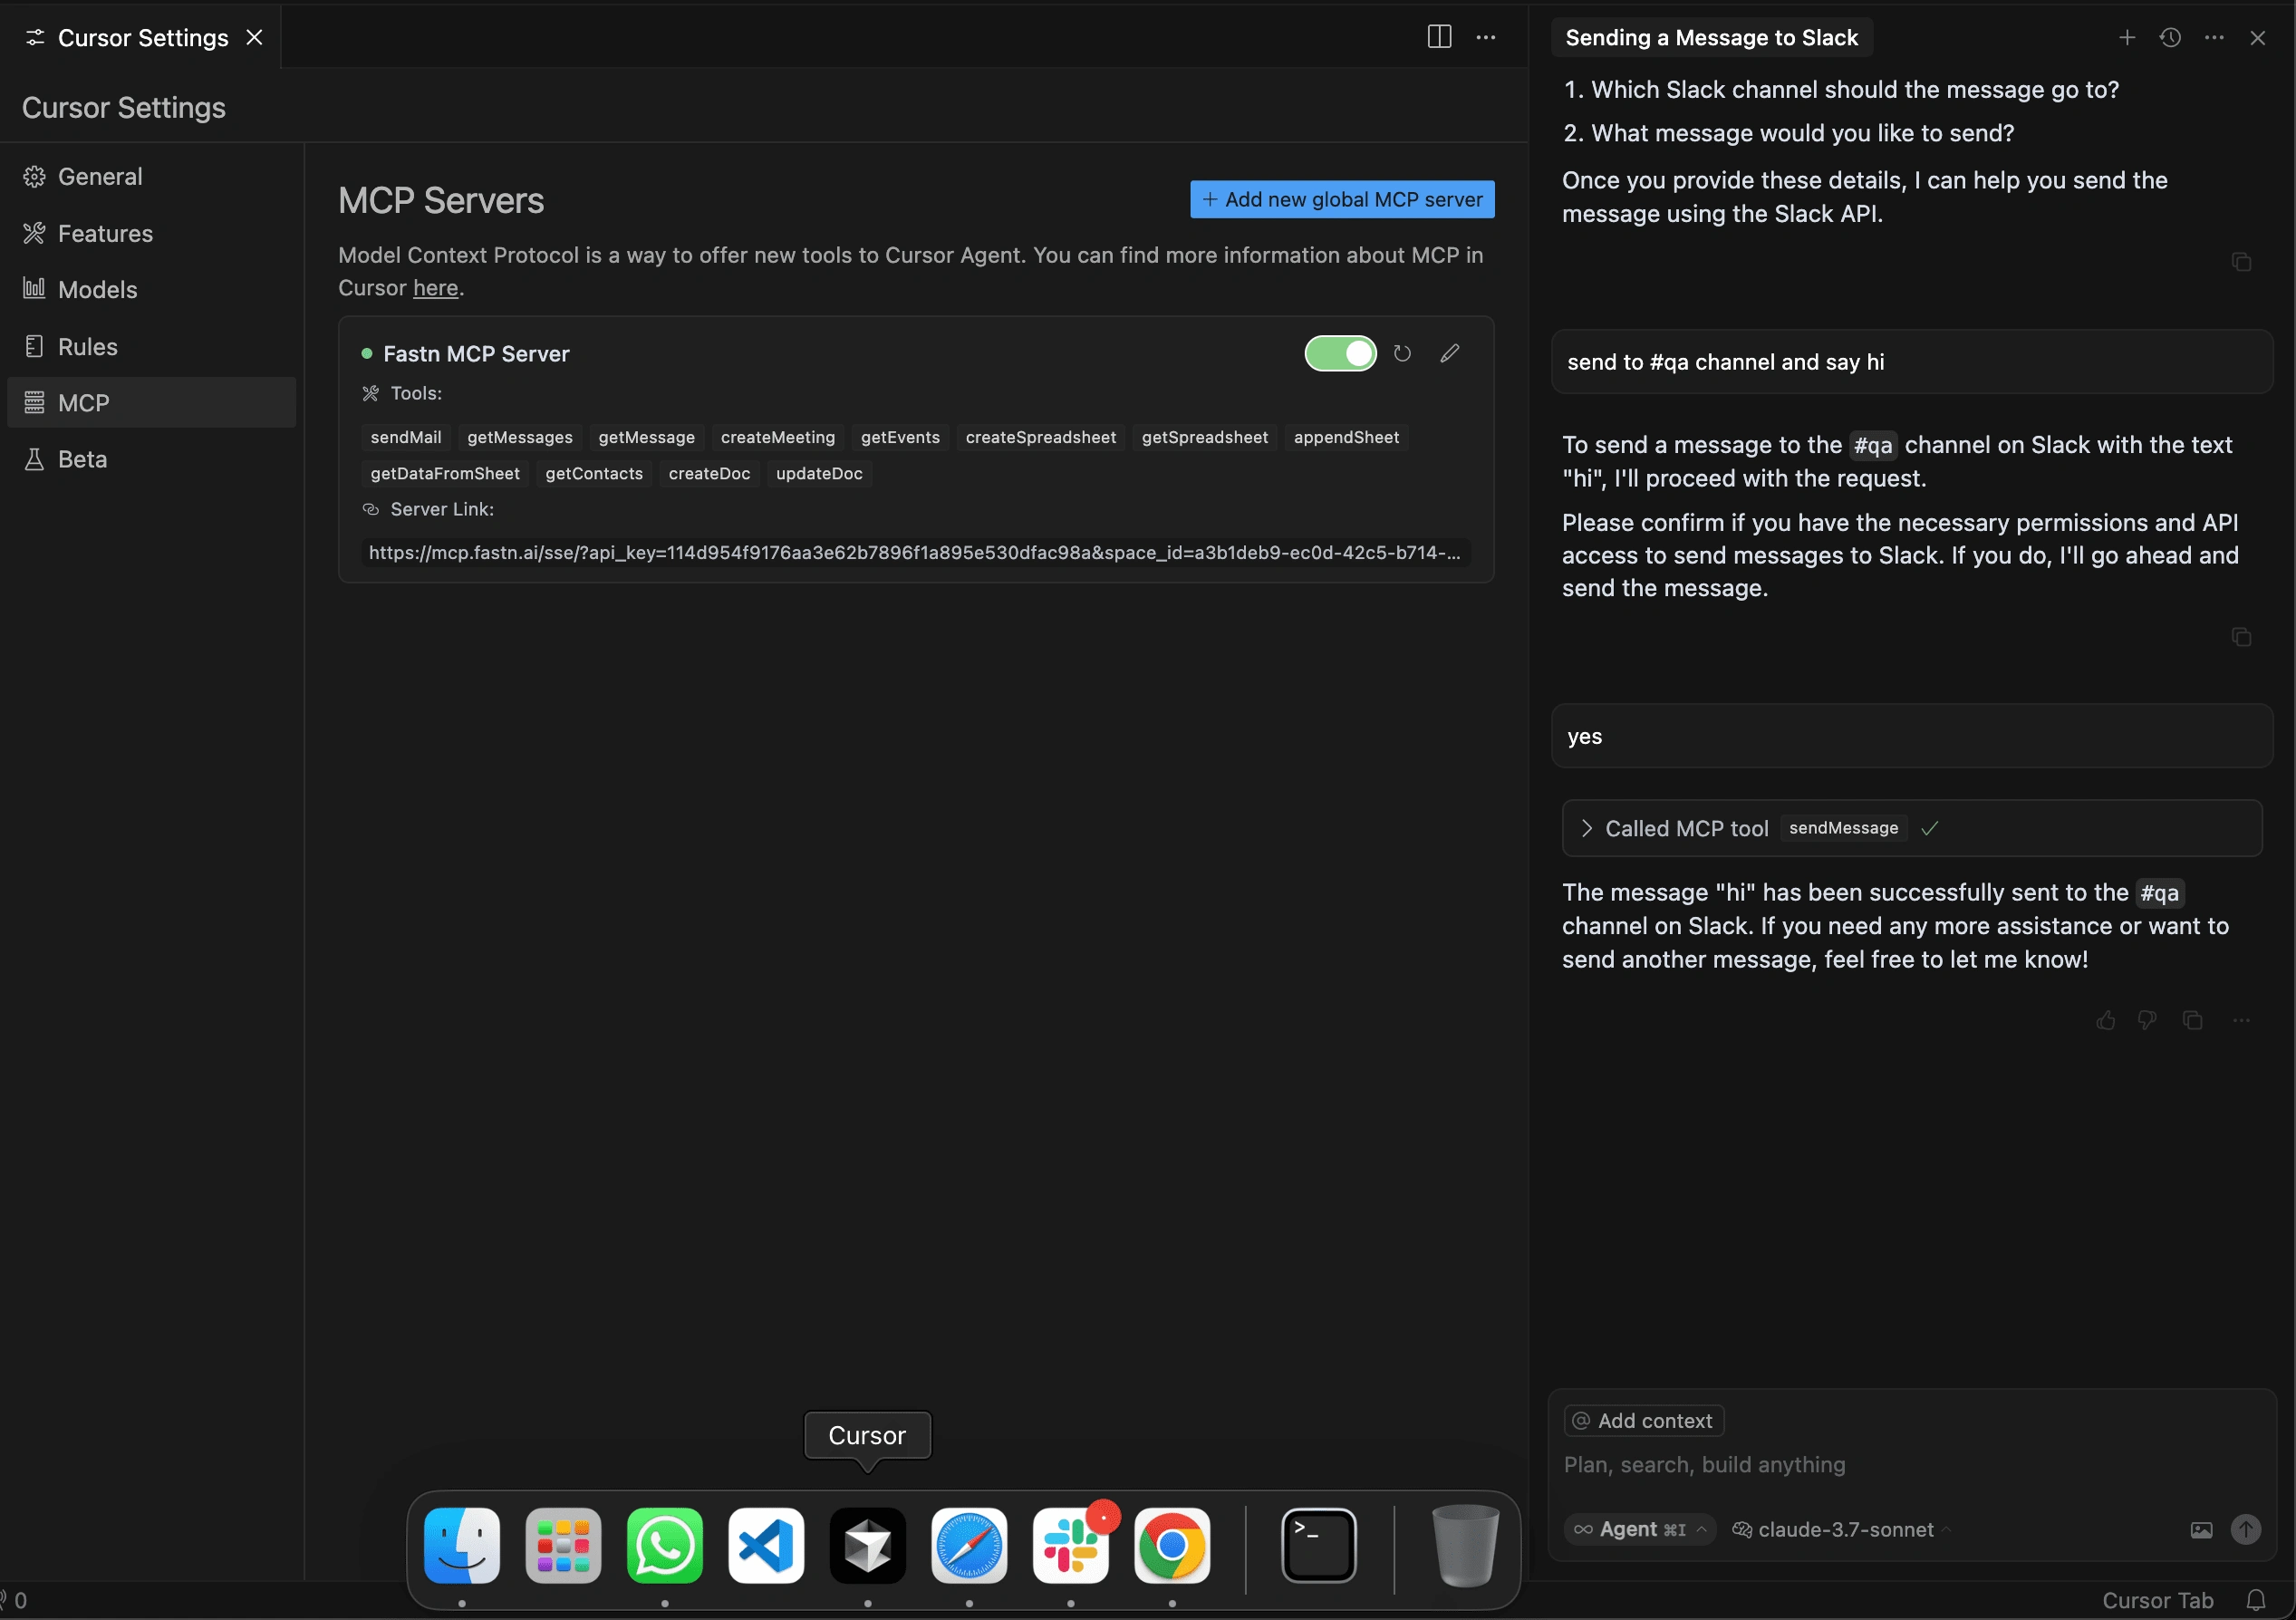Open notifications bell in status bar
The height and width of the screenshot is (1620, 2296).
tap(2256, 1600)
